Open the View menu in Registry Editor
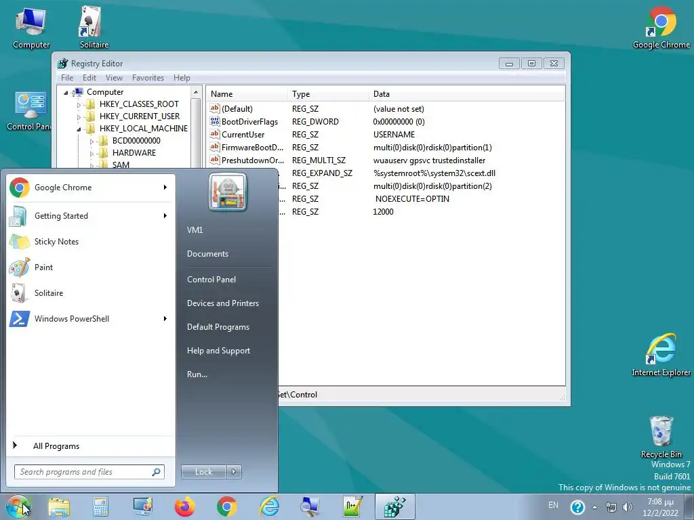 click(114, 78)
